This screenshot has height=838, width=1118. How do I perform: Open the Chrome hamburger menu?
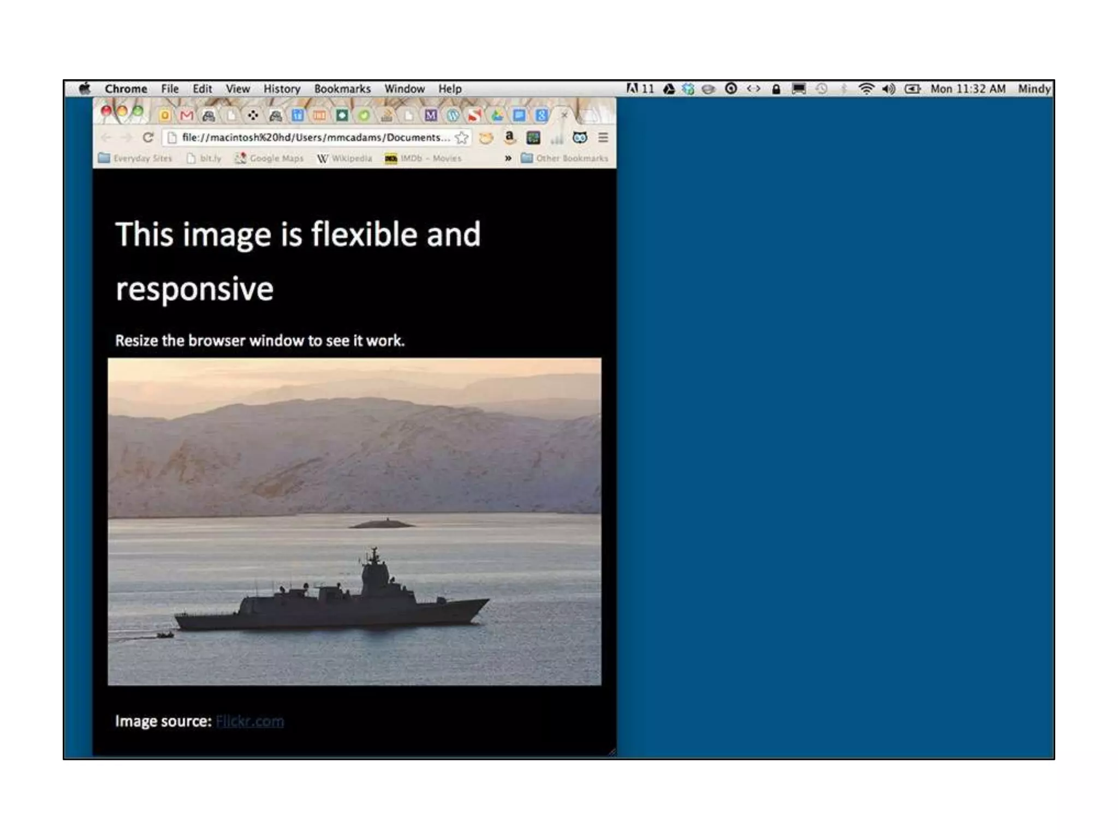[x=603, y=137]
